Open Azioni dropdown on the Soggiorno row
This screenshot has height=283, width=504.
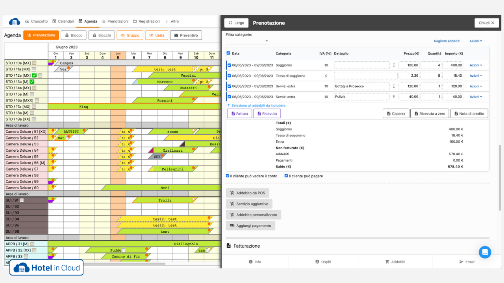[476, 65]
